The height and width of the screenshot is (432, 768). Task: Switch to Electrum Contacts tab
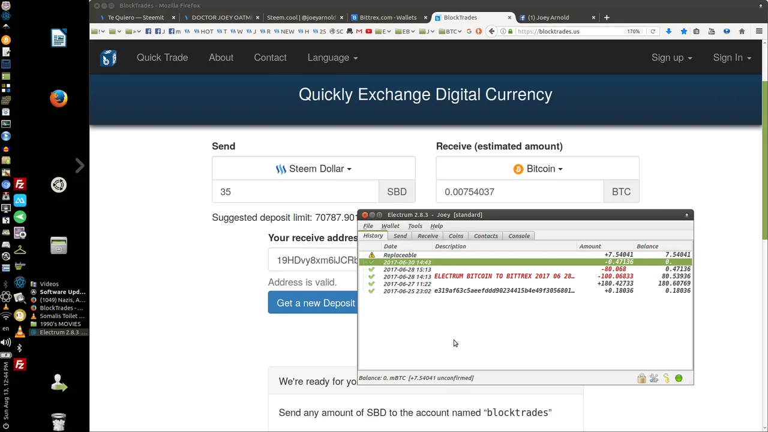click(486, 236)
